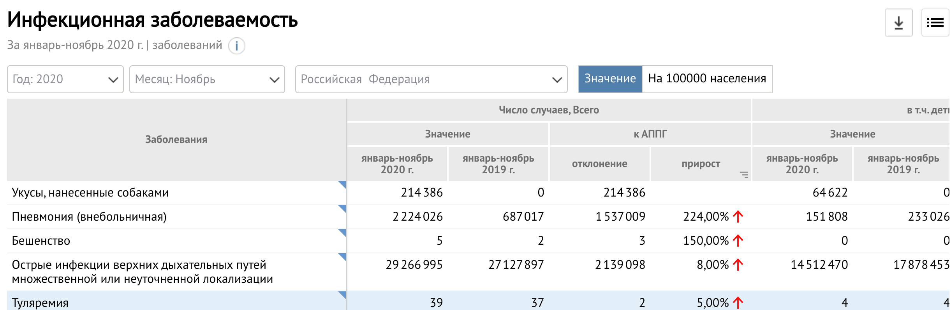Click the info icon beside subtitle

236,46
